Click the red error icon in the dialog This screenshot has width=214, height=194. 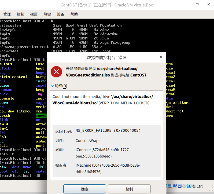pyautogui.click(x=56, y=72)
